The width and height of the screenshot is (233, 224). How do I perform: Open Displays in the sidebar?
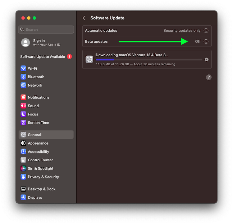click(46, 197)
